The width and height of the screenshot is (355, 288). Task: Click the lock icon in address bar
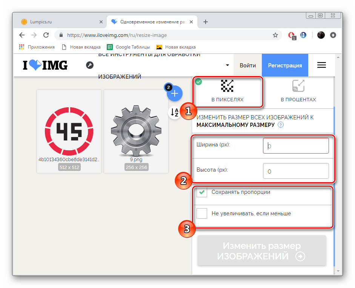(x=61, y=35)
